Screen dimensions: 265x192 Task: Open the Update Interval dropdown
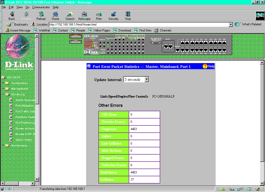(146, 79)
